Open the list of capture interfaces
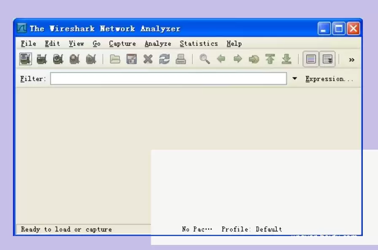378x250 pixels. 26,59
